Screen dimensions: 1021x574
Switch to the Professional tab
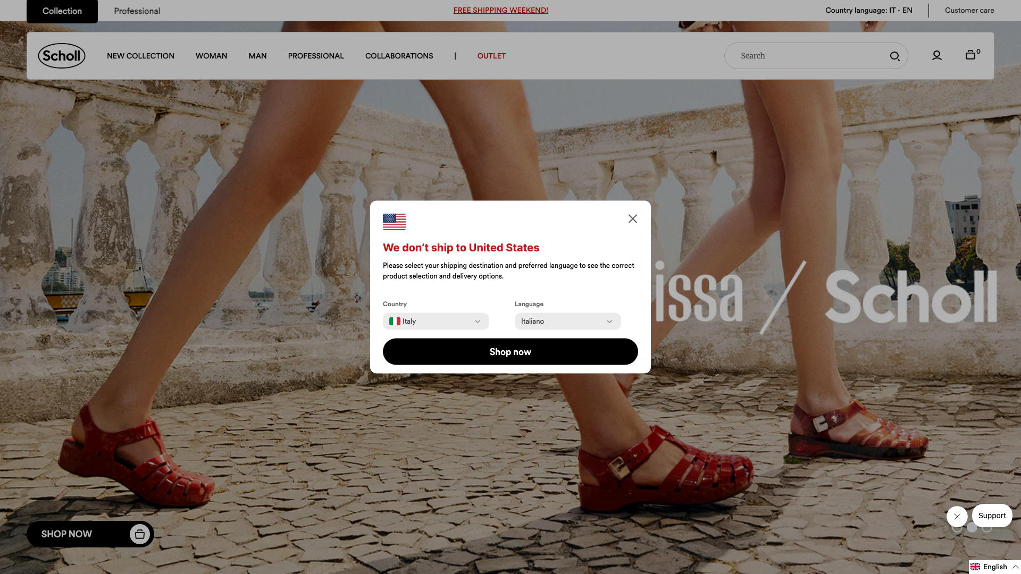[x=137, y=11]
